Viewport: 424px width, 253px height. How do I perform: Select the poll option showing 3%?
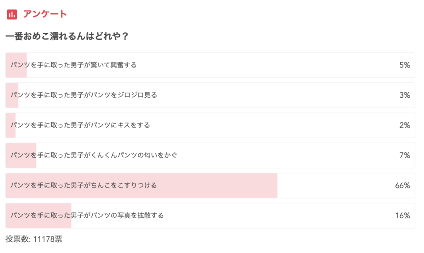tap(210, 95)
